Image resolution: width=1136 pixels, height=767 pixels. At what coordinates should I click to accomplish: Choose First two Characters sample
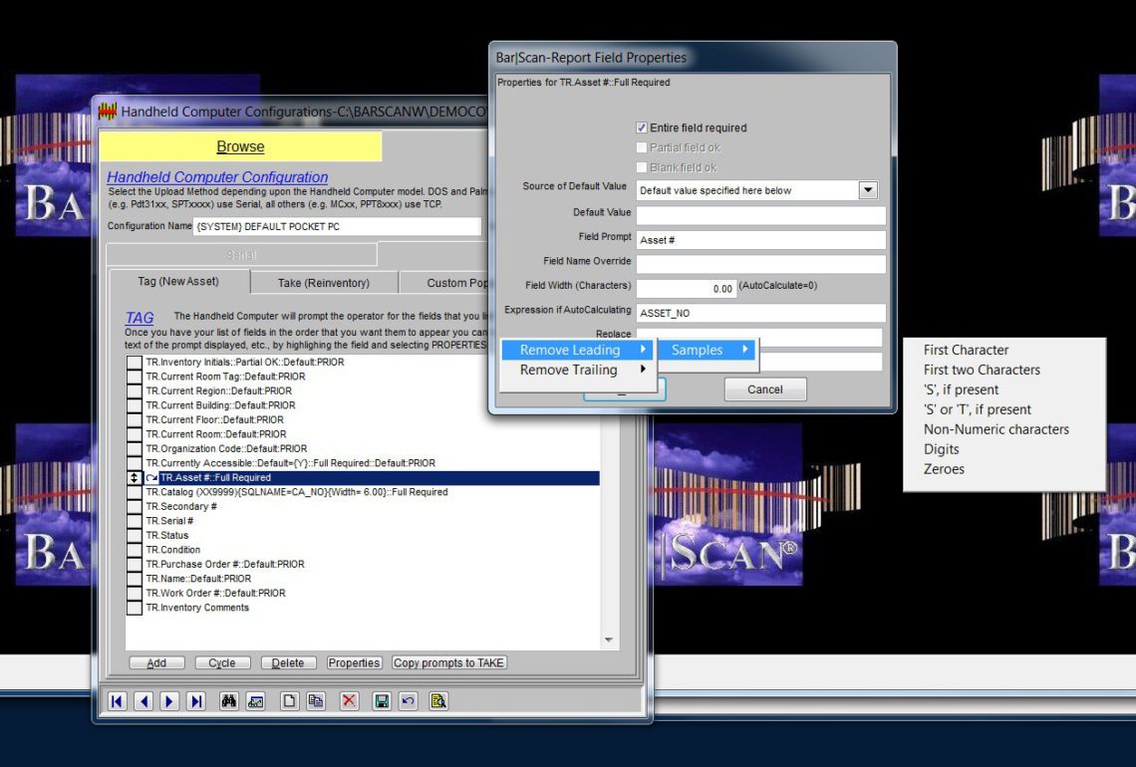pos(982,370)
